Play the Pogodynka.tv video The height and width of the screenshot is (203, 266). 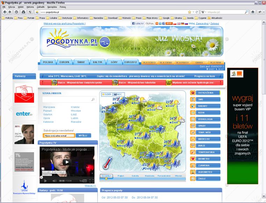click(67, 162)
